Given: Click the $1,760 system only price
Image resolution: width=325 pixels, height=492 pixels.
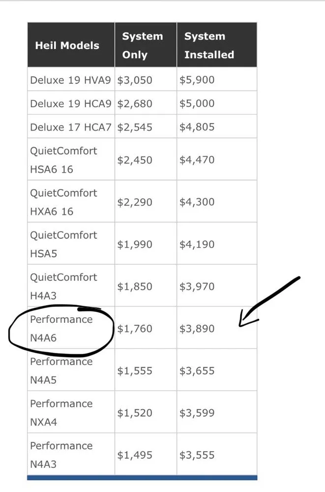Looking at the screenshot, I should pyautogui.click(x=135, y=328).
